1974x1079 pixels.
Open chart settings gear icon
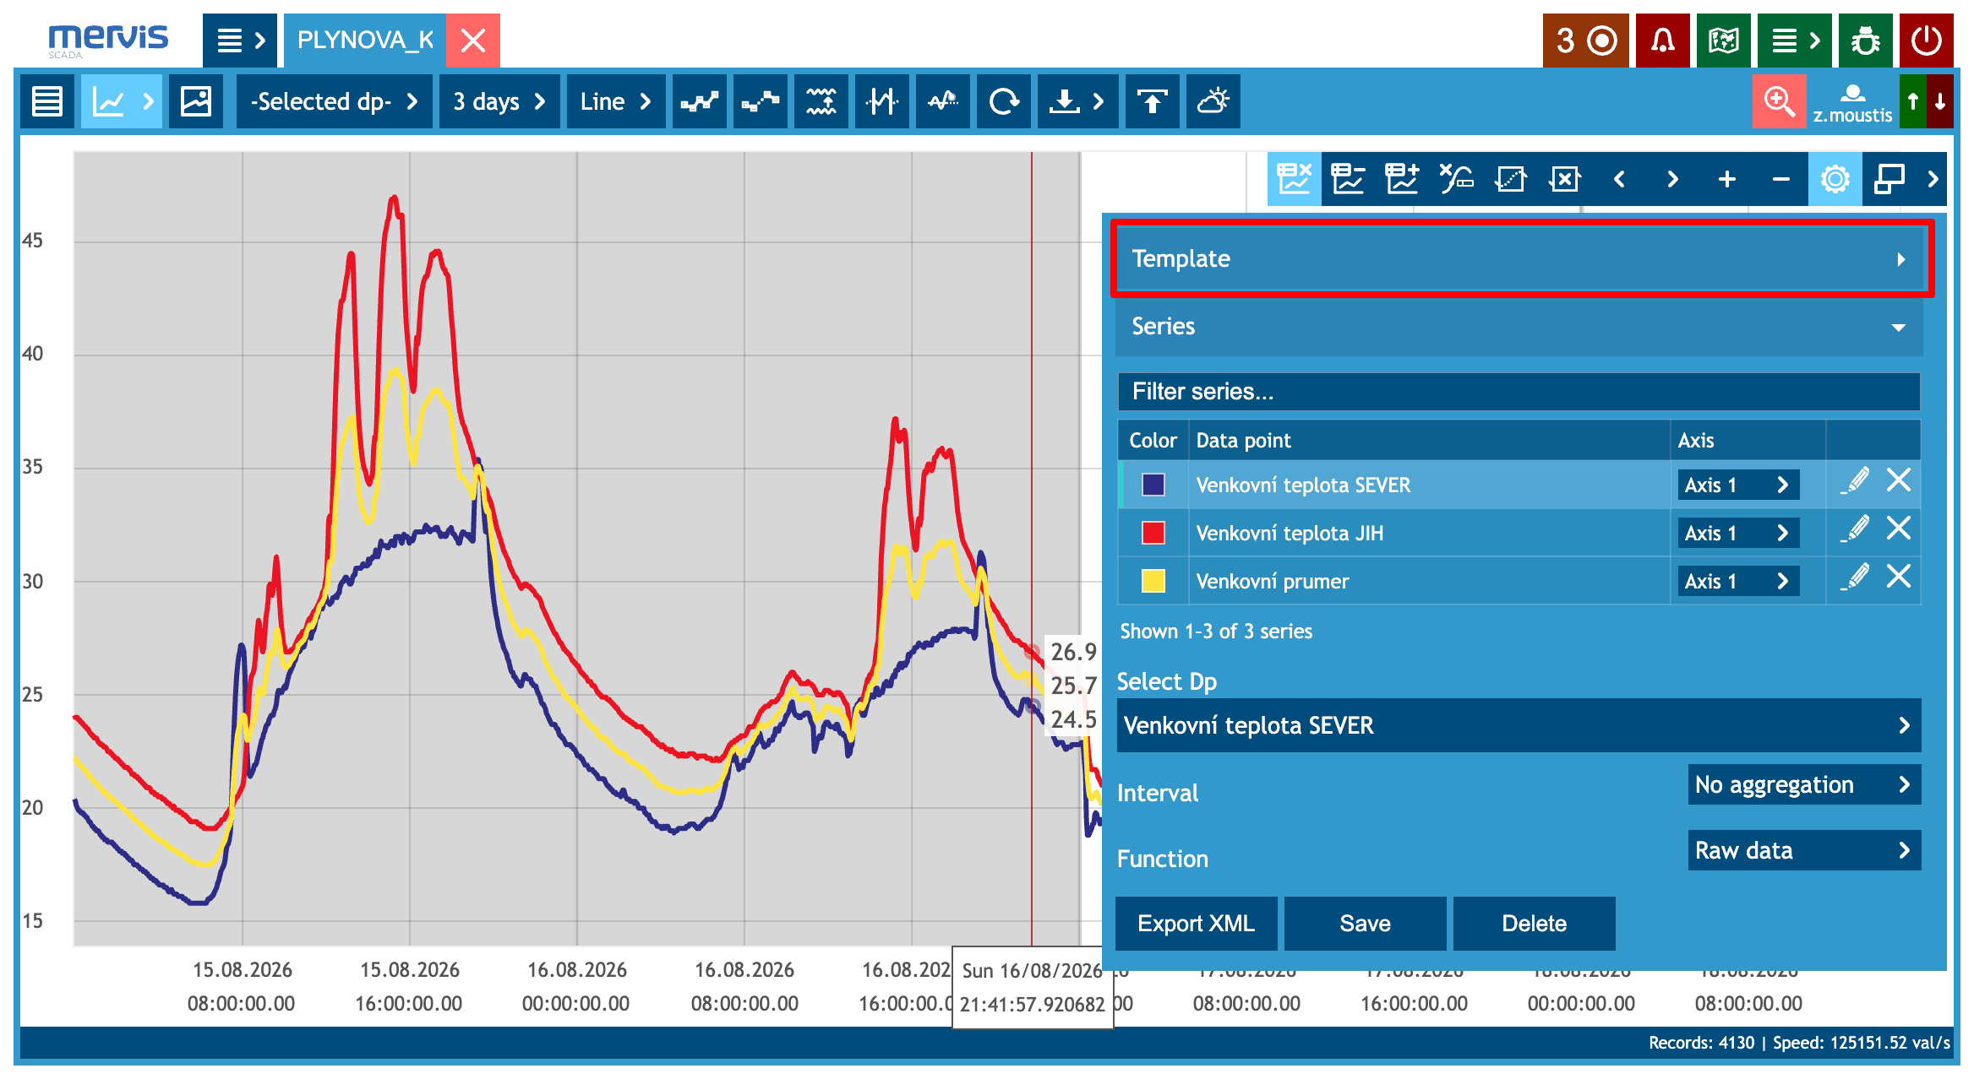[1835, 179]
